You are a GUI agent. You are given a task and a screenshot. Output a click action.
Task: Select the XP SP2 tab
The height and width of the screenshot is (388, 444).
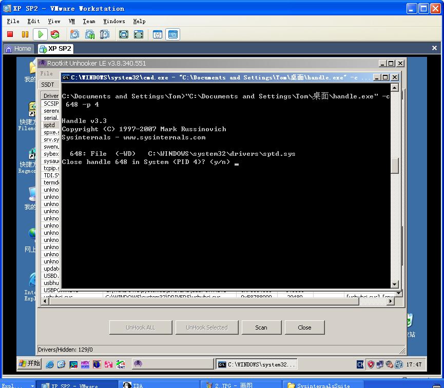(55, 49)
